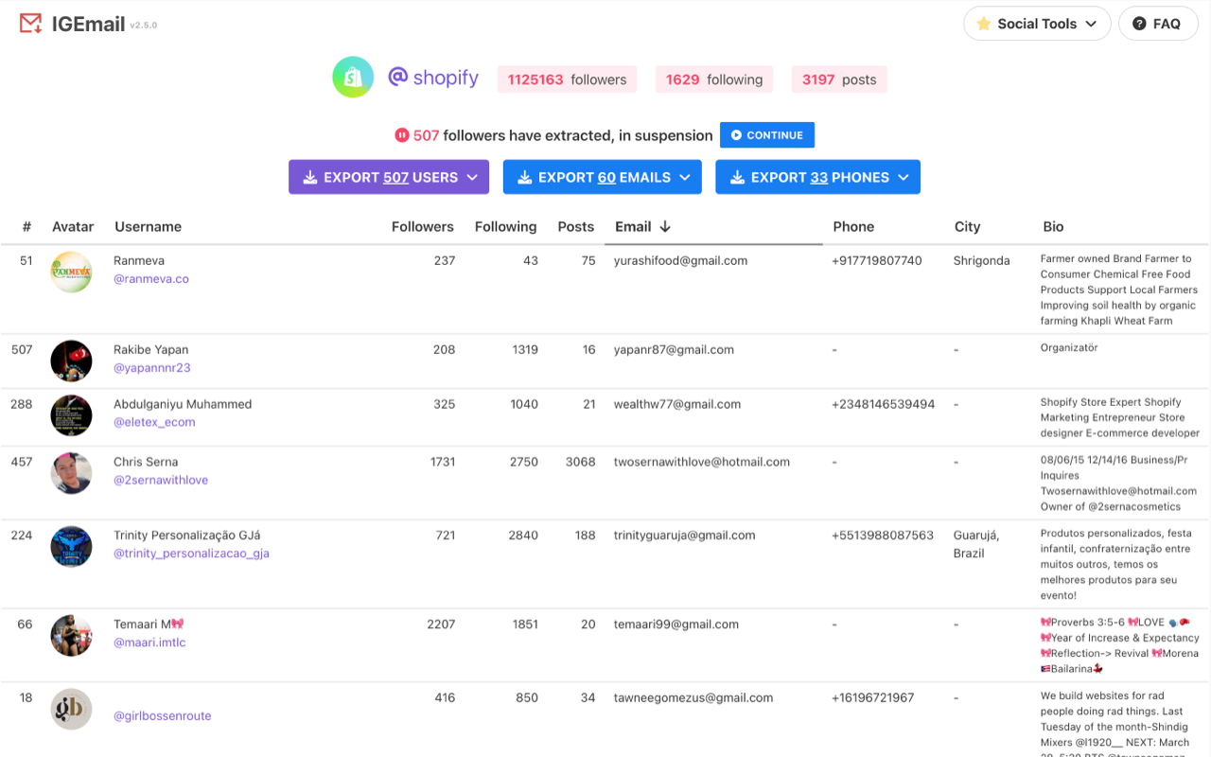
Task: Click the Export 507 Users label
Action: click(x=391, y=177)
